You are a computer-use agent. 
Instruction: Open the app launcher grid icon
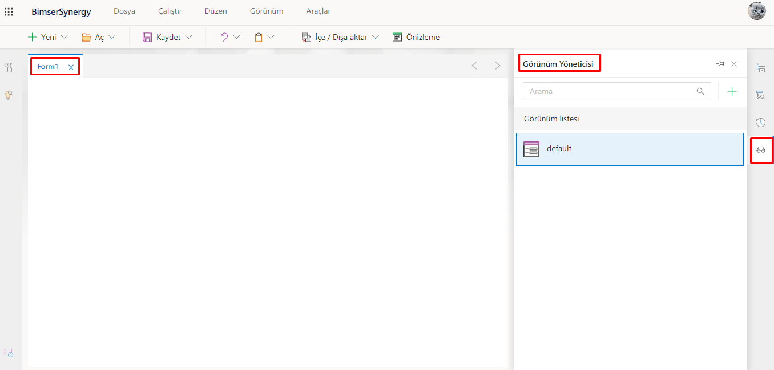tap(9, 11)
